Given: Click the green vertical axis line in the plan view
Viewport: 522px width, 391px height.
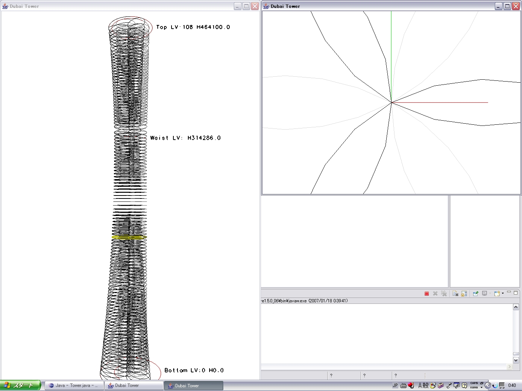Looking at the screenshot, I should point(391,57).
